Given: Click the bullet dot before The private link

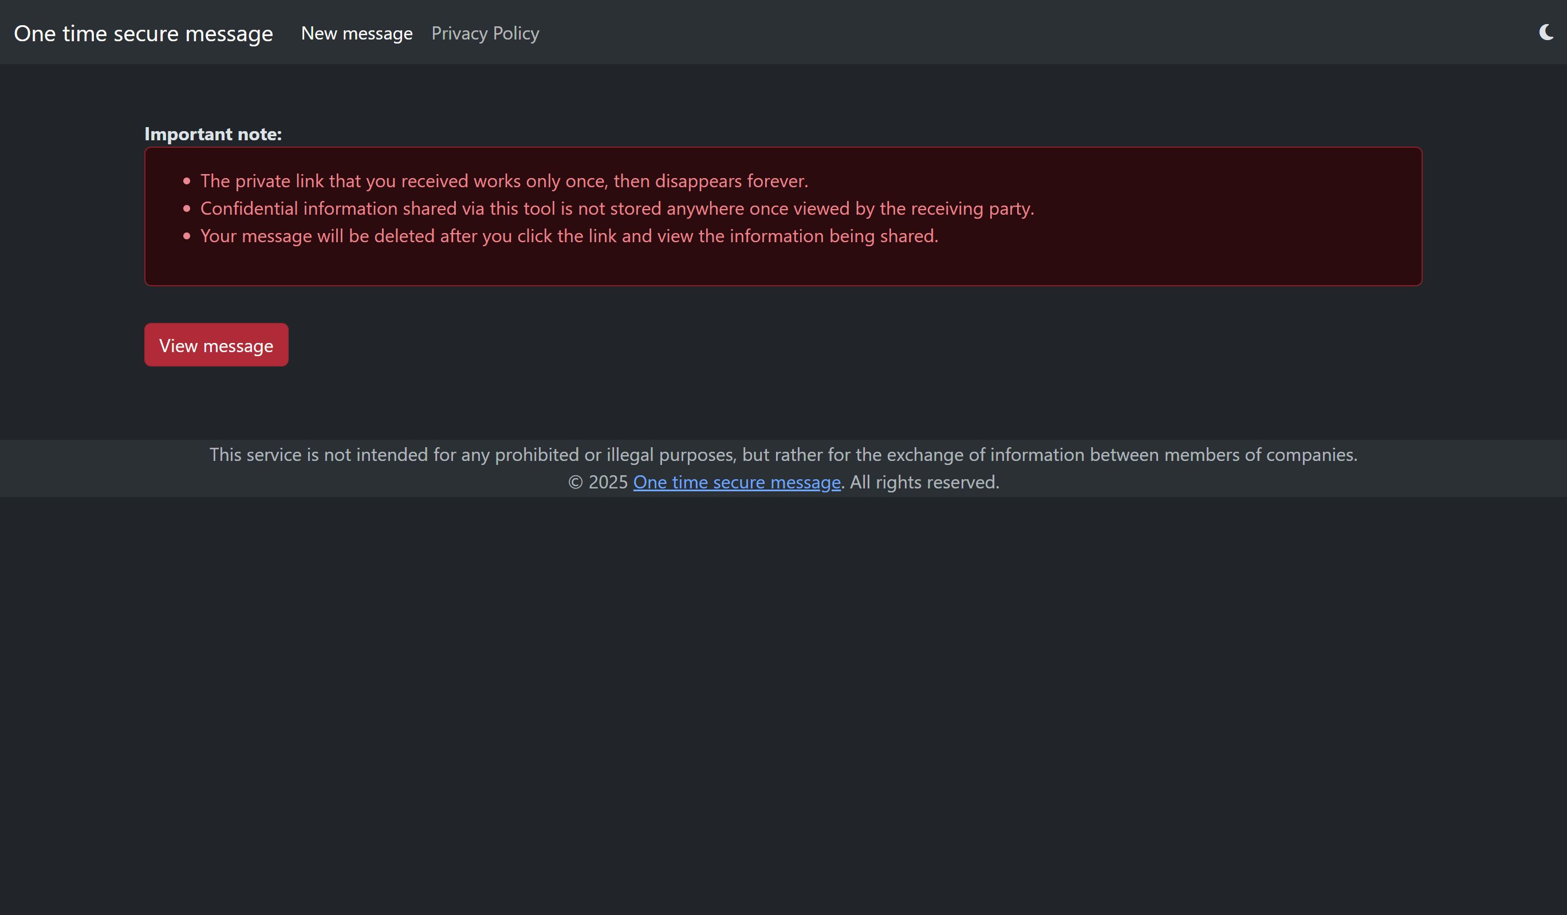Looking at the screenshot, I should click(x=187, y=182).
